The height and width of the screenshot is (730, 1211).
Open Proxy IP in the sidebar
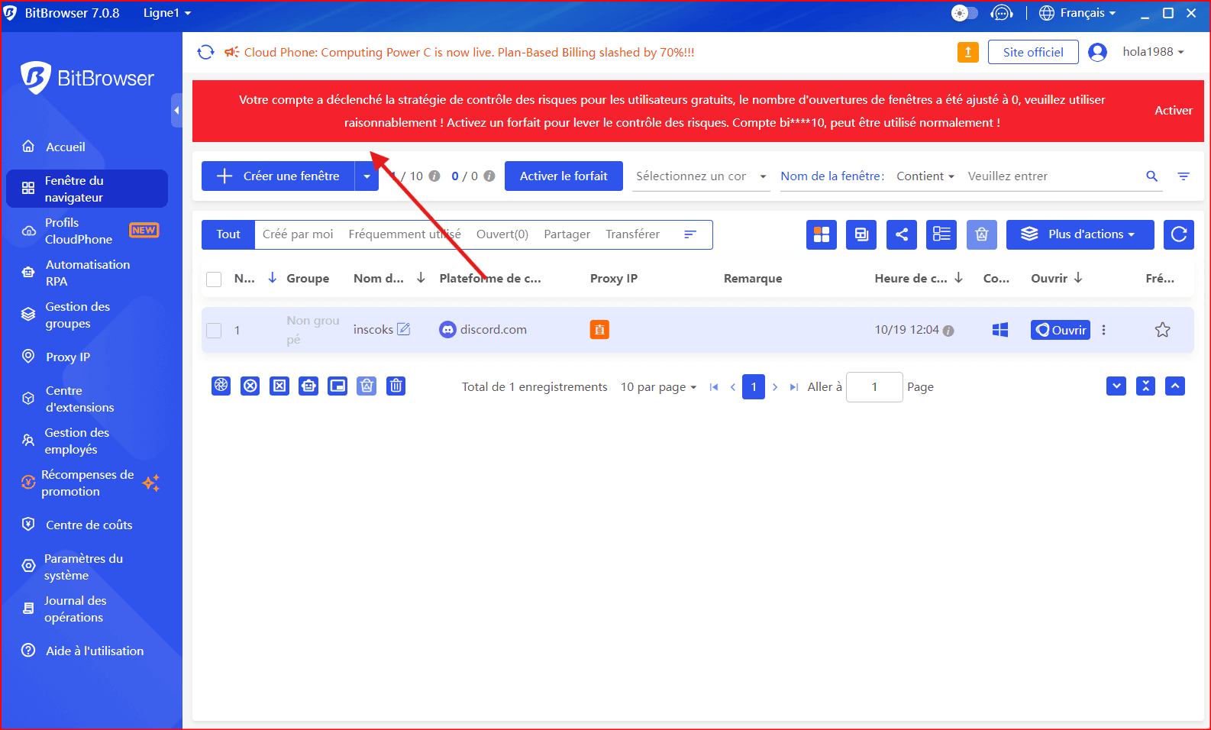pyautogui.click(x=67, y=357)
